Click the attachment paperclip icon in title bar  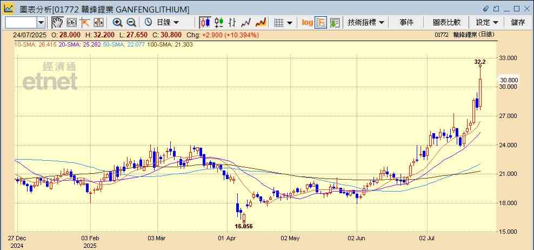pyautogui.click(x=486, y=9)
